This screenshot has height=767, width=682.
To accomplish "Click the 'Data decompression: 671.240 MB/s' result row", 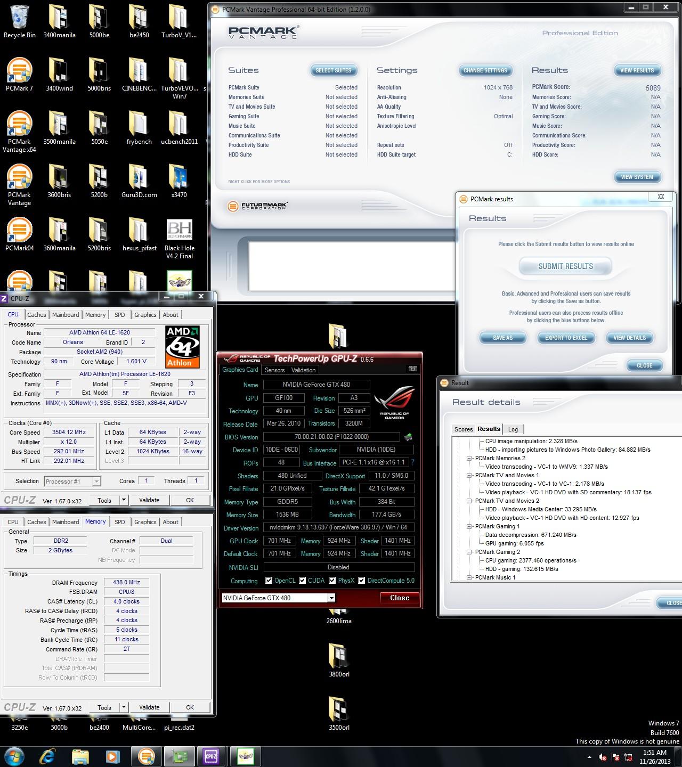I will click(x=531, y=535).
